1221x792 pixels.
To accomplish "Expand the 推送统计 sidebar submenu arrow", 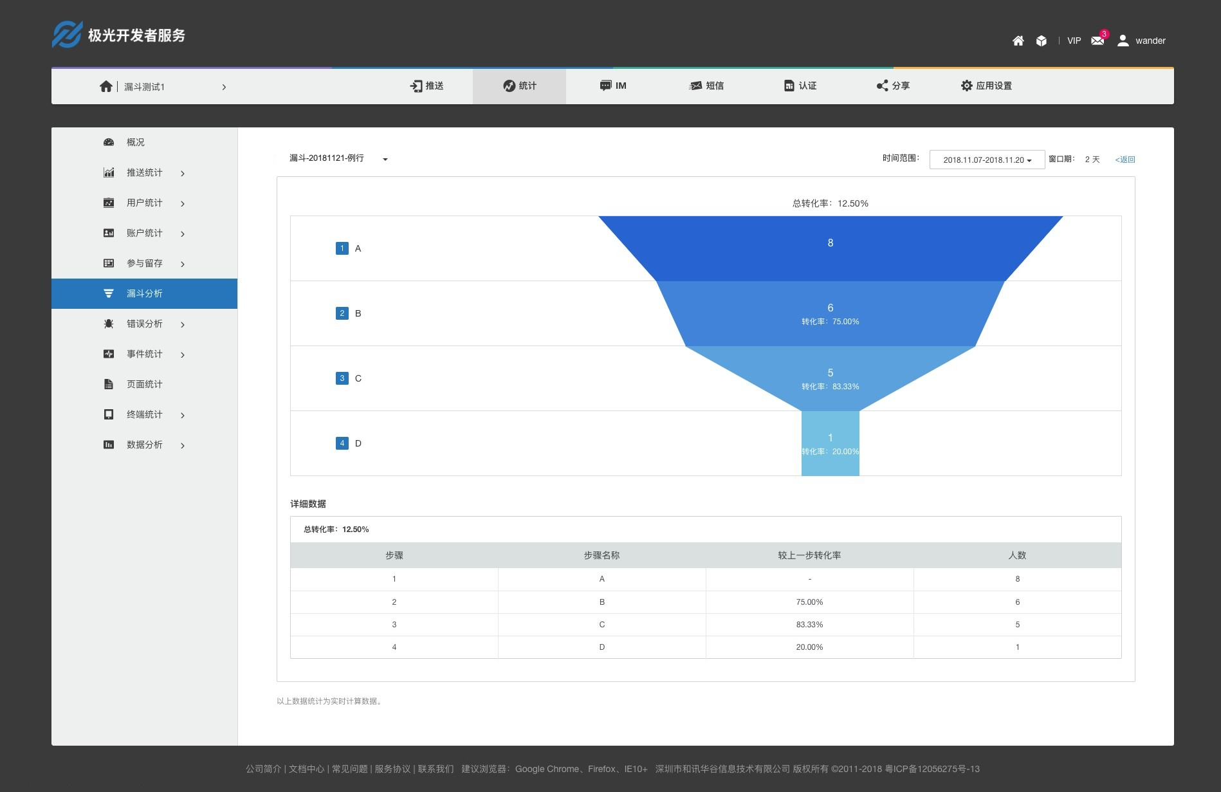I will 183,173.
